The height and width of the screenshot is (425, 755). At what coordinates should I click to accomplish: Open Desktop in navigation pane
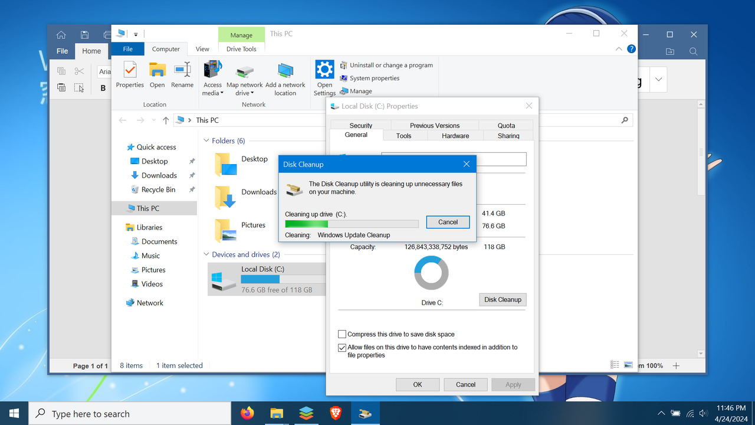coord(154,161)
